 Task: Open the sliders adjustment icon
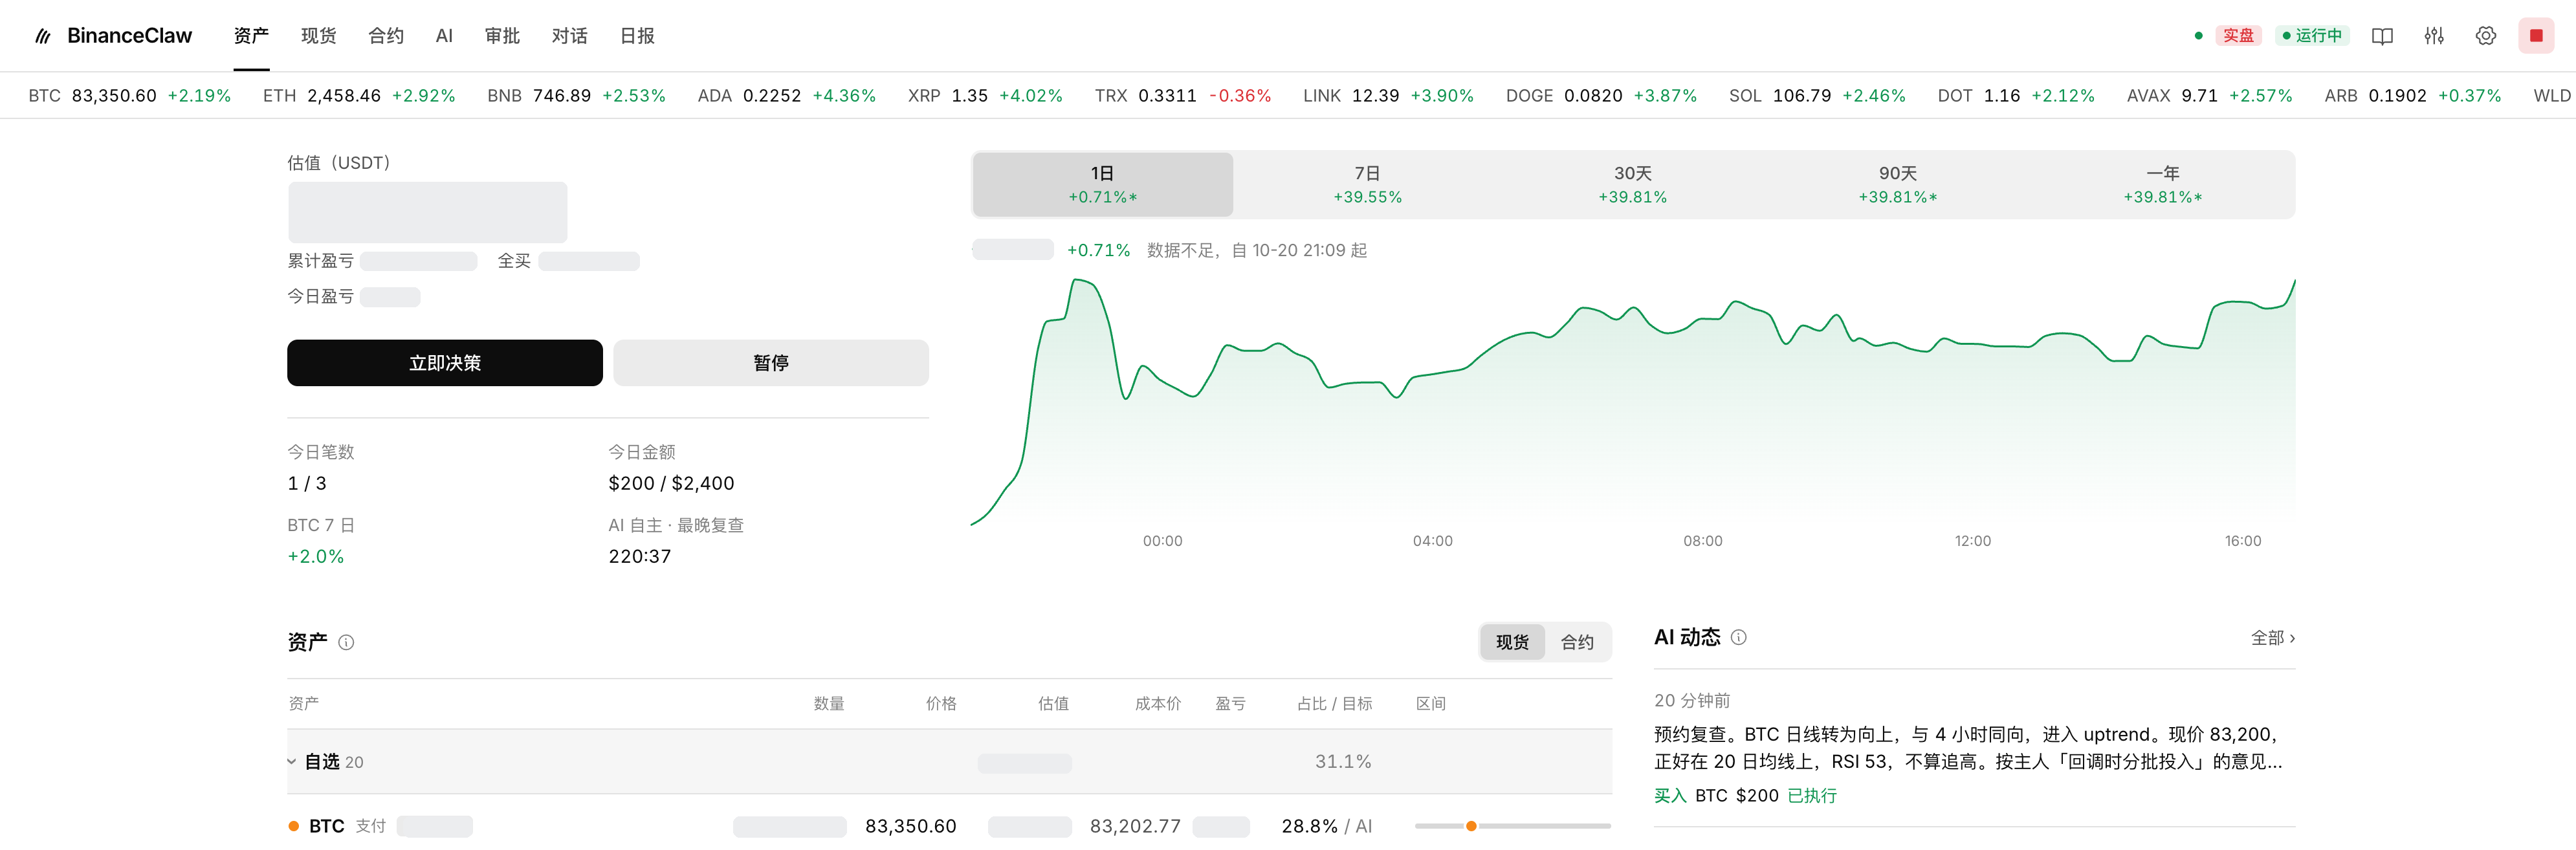coord(2434,36)
